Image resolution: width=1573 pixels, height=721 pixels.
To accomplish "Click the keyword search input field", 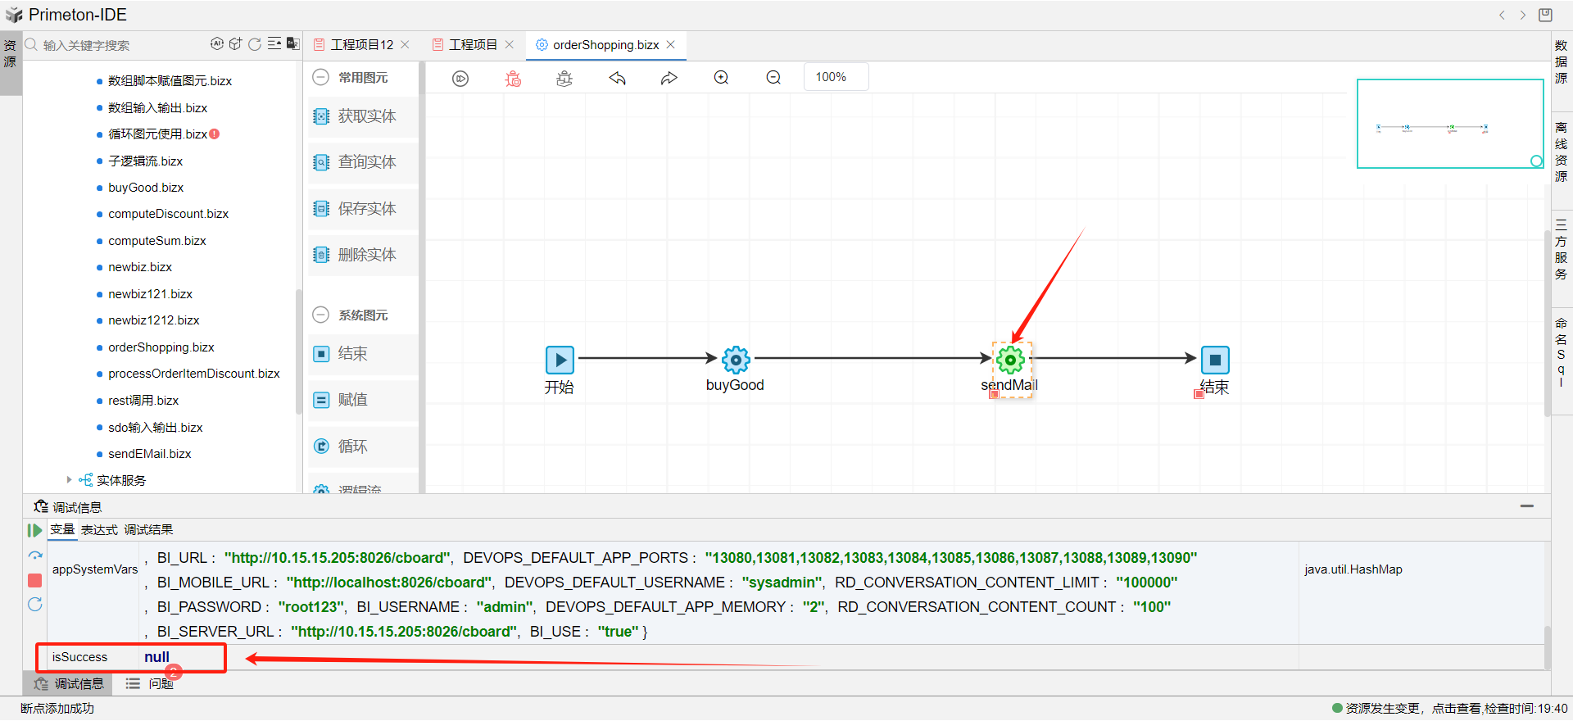I will 115,45.
